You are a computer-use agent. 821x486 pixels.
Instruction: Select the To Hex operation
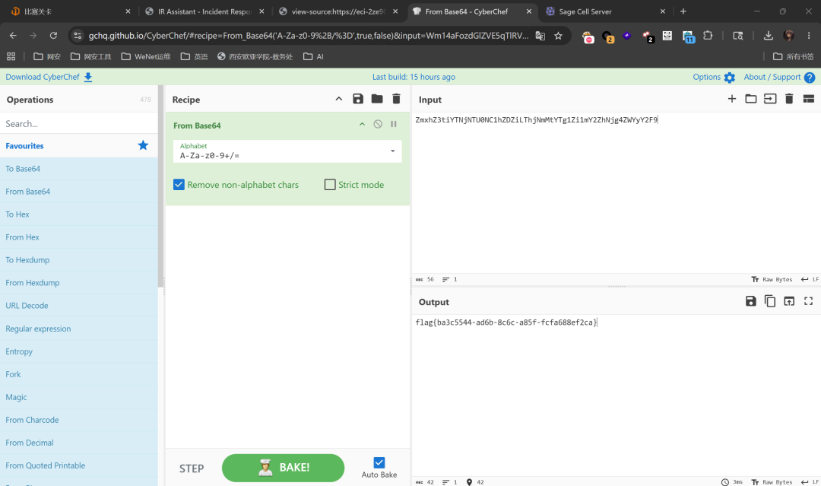click(78, 214)
